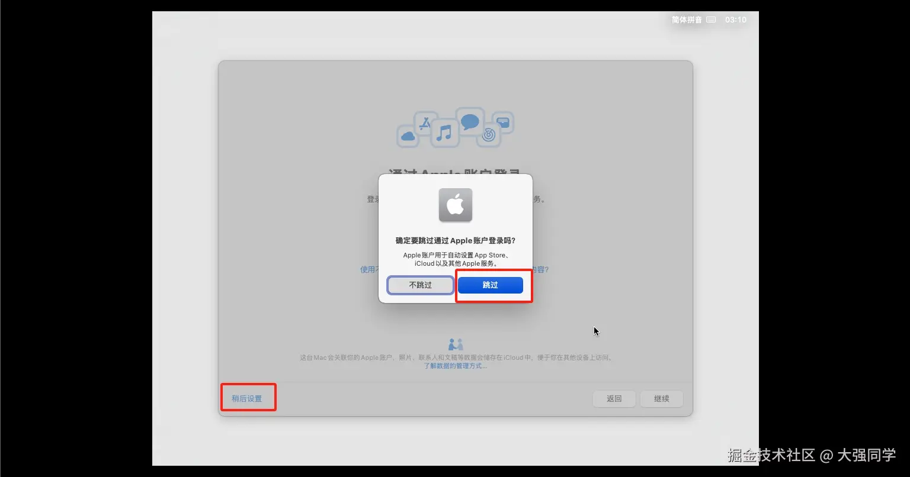Click the card icon at top right of cluster
The height and width of the screenshot is (477, 910).
[x=503, y=123]
